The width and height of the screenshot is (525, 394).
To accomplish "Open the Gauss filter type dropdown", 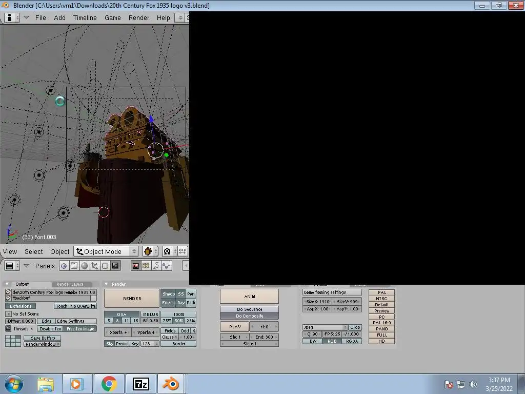I will (169, 337).
